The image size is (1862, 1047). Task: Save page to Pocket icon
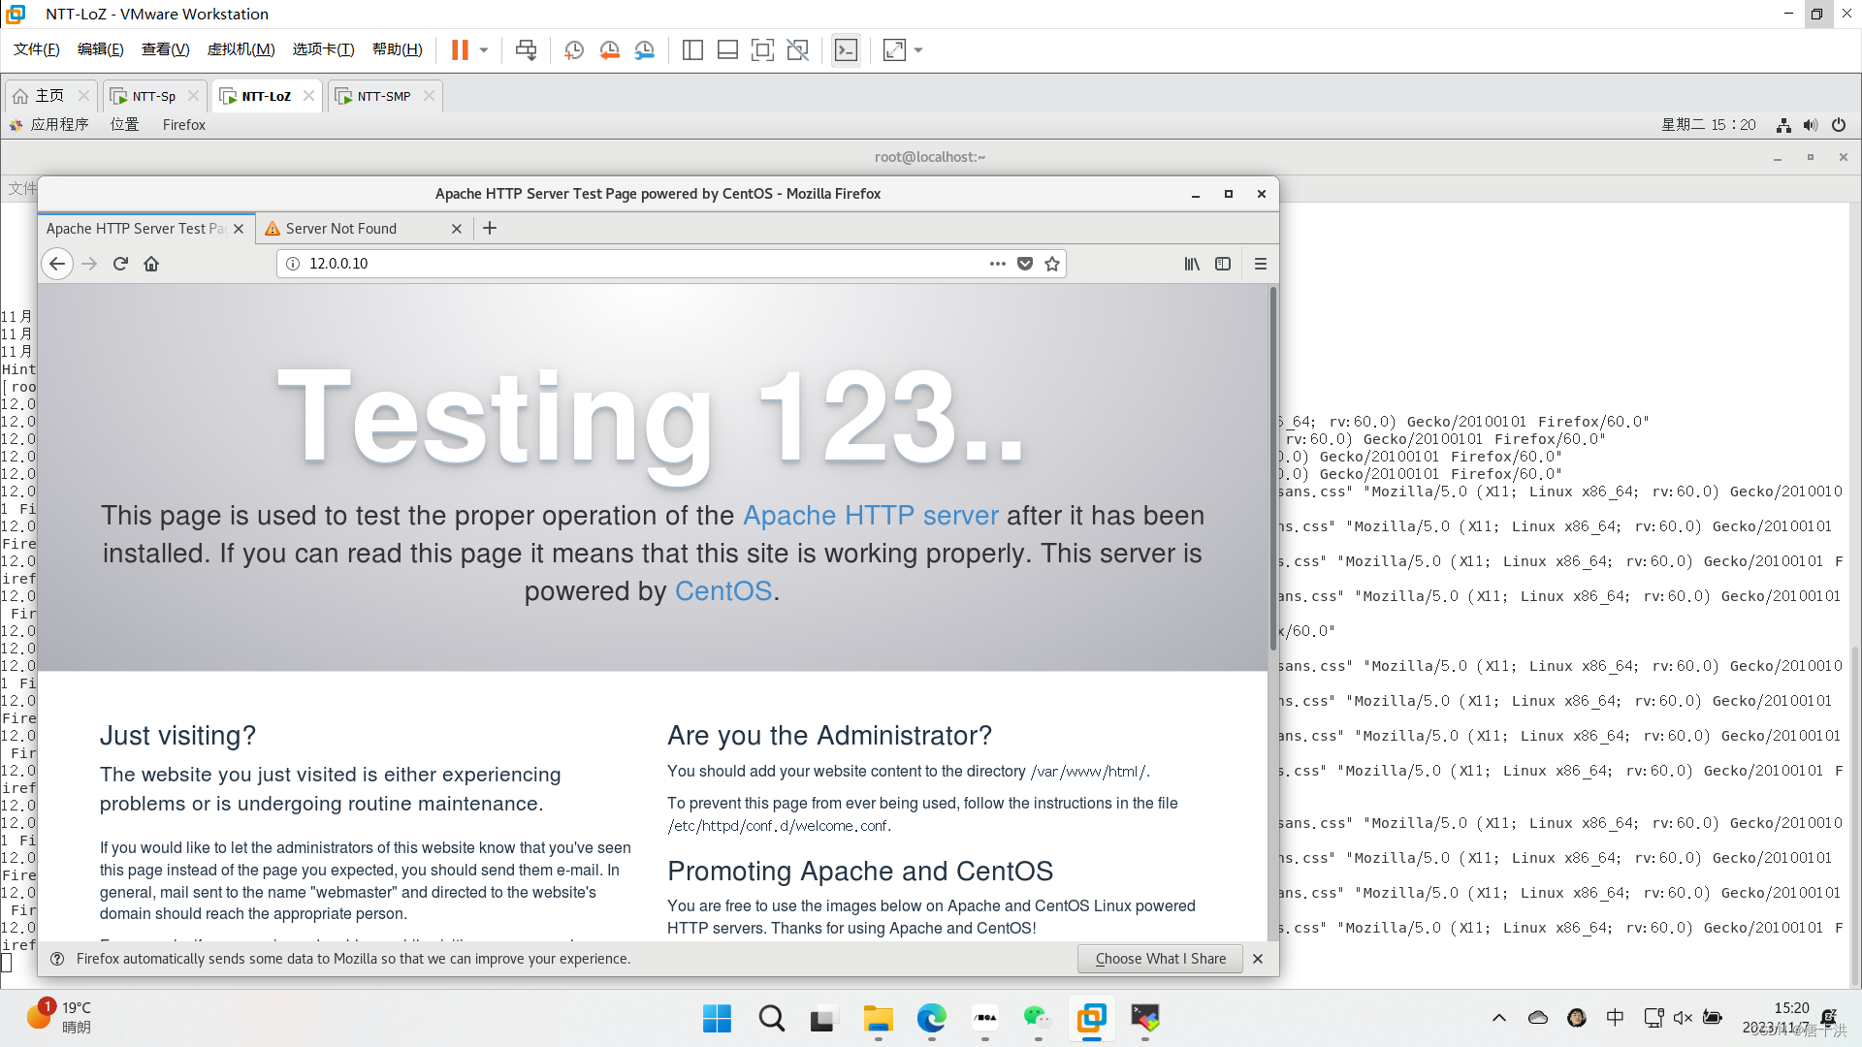1025,264
